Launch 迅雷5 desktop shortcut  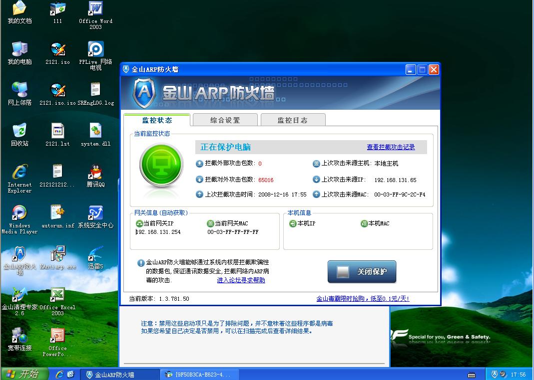[x=96, y=258]
